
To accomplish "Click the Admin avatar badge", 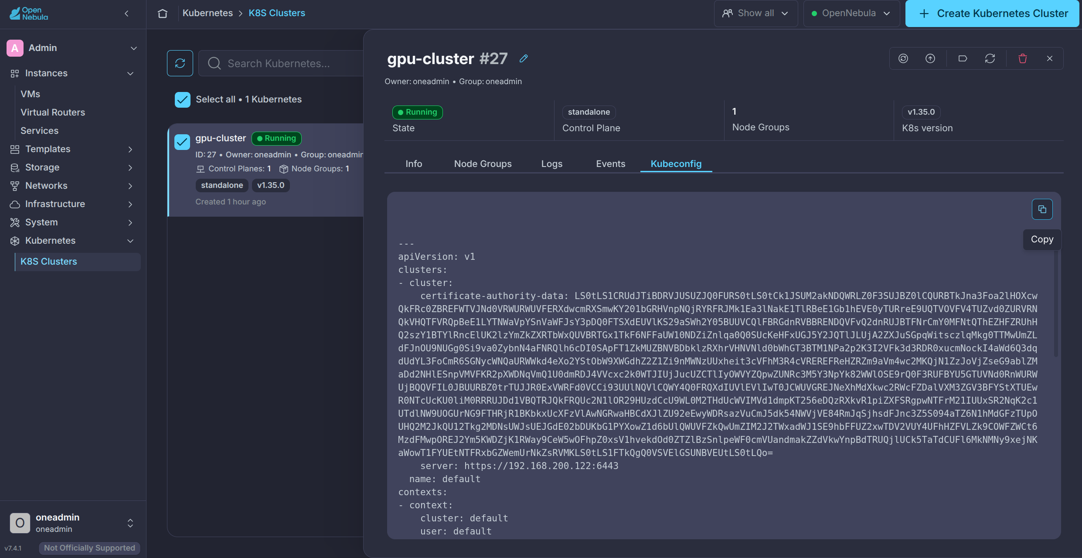I will 15,48.
